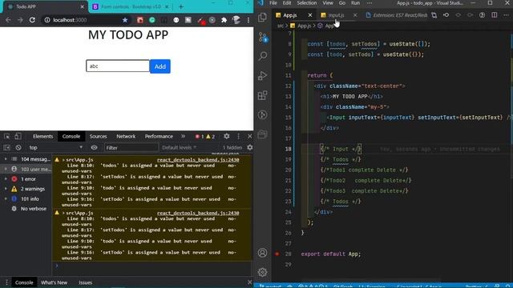Switch to the Network tab
The width and height of the screenshot is (513, 288).
[126, 136]
